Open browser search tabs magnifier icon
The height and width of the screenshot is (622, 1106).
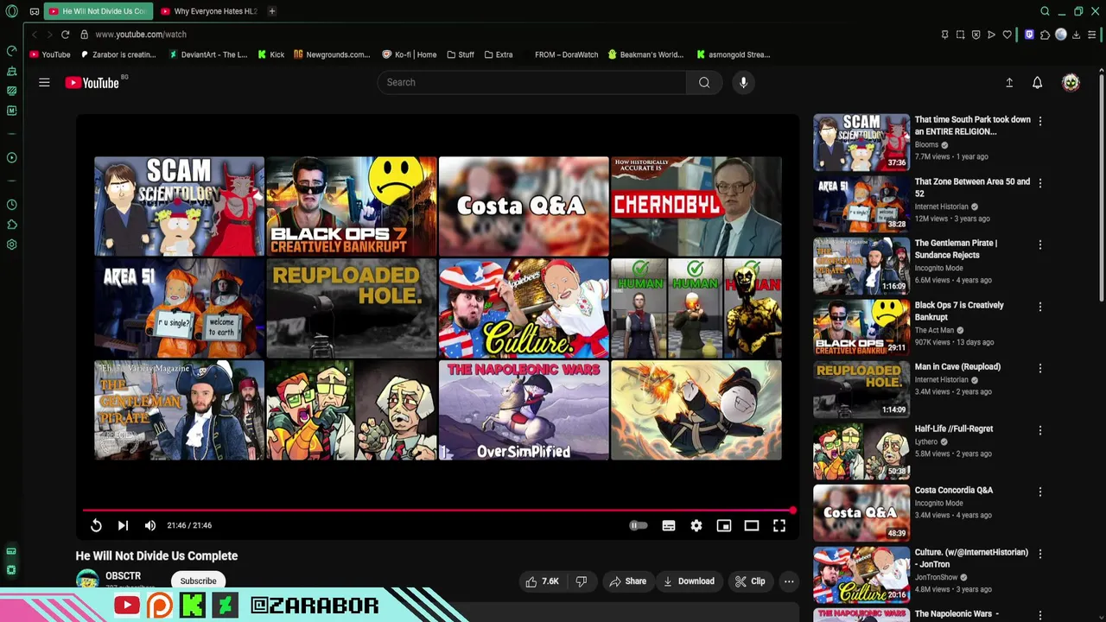click(1045, 11)
